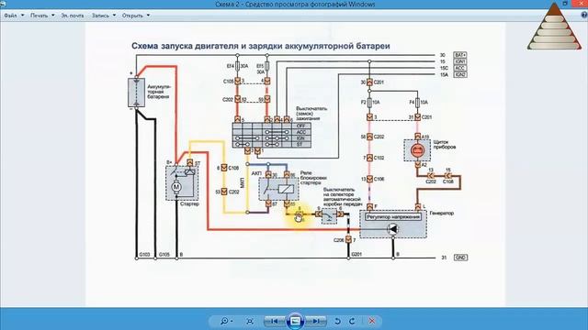This screenshot has width=588, height=330.
Task: Go to the next image
Action: coord(316,321)
